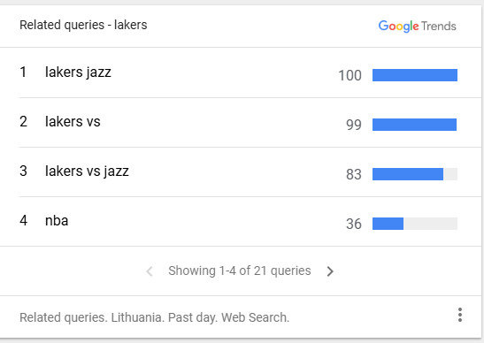Go to next page of queries

(x=330, y=271)
